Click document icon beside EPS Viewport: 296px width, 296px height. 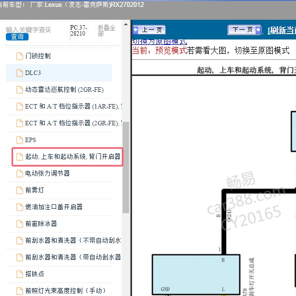[19, 140]
